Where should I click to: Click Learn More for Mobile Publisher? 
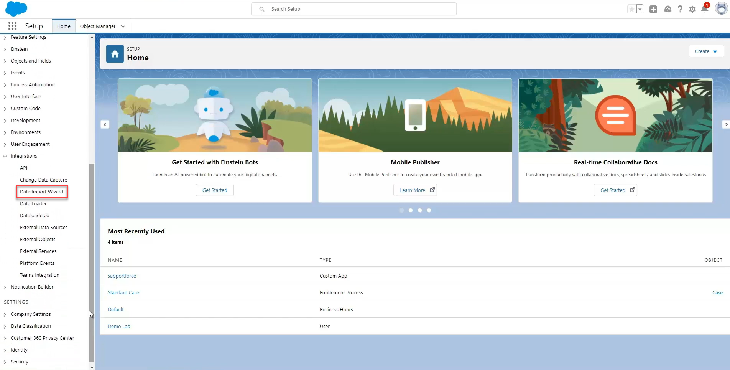tap(415, 190)
